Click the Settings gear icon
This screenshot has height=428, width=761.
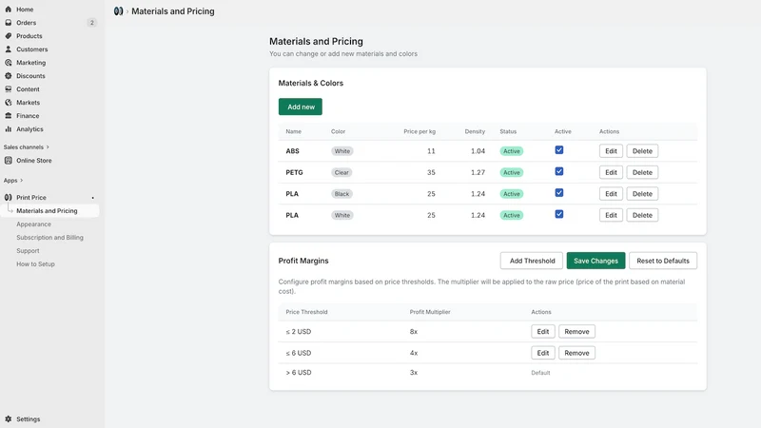(9, 418)
